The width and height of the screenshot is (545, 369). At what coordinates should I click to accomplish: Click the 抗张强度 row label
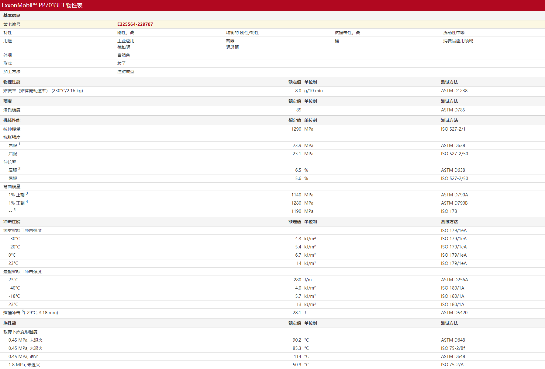tap(12, 137)
